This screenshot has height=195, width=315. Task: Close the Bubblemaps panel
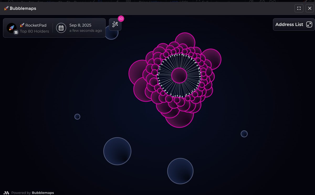coord(310,8)
